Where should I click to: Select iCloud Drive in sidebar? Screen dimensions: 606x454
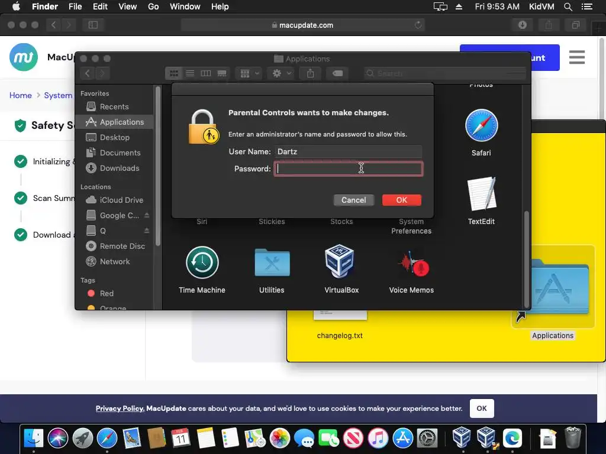114,200
